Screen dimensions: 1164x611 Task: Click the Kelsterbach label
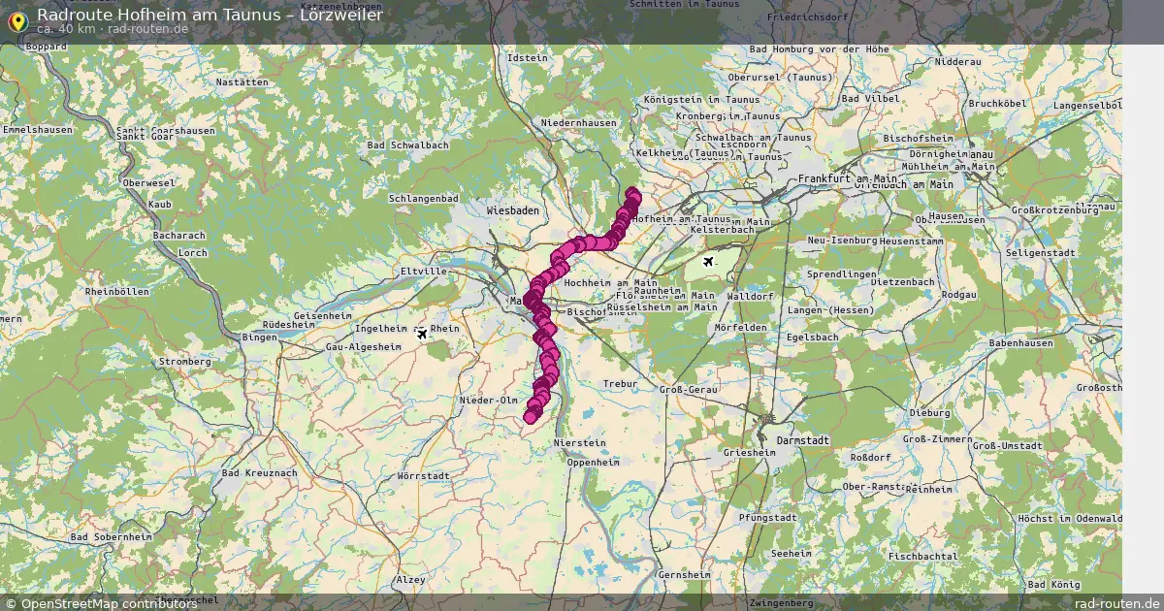[x=721, y=230]
